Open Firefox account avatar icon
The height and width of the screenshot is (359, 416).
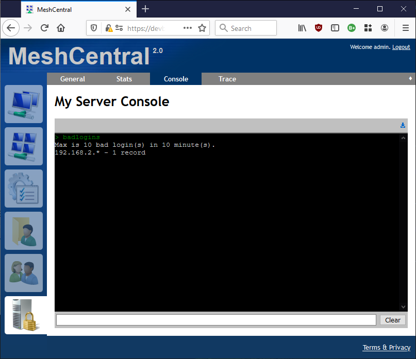pyautogui.click(x=385, y=28)
